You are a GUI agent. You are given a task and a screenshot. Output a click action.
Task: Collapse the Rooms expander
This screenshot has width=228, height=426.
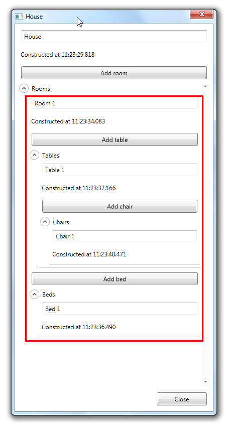[24, 88]
